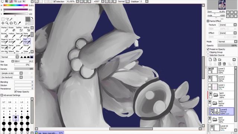The width and height of the screenshot is (238, 134).
Task: Click the navigator thumbnail preview
Action: pos(222,5)
